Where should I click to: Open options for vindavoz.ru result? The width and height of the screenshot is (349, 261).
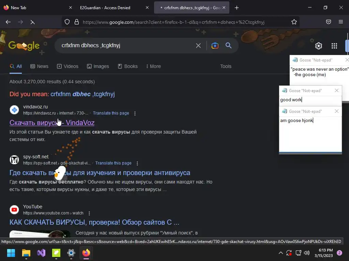(135, 114)
